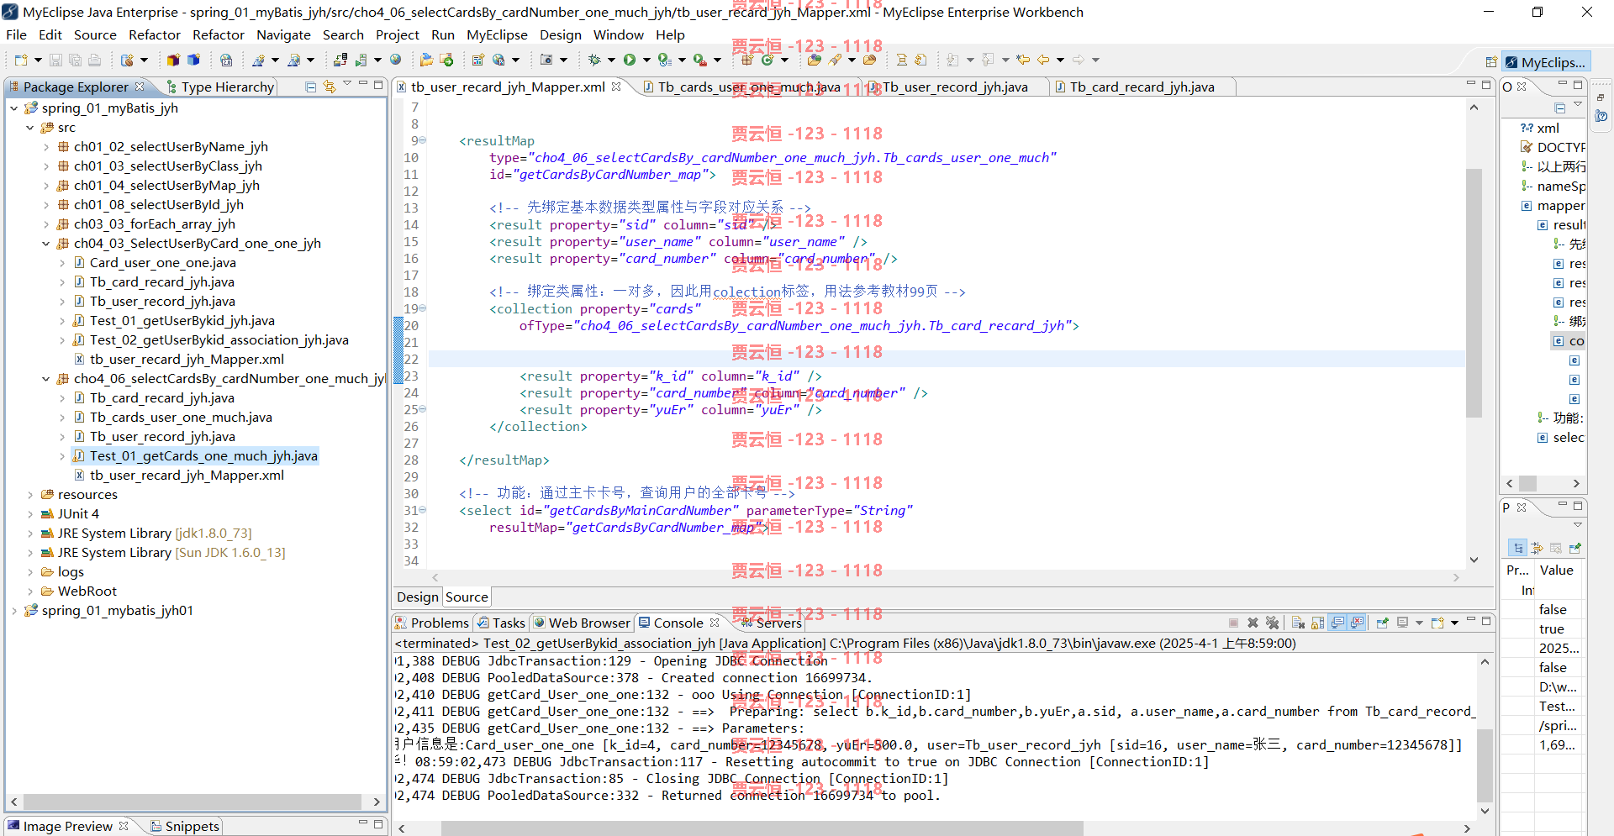Click the editor vertical scrollbar

pyautogui.click(x=1474, y=292)
